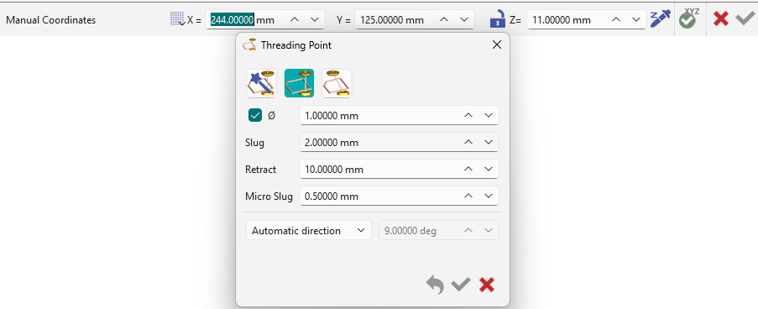The image size is (758, 309).
Task: Uncheck the diameter Ø checkbox
Action: click(x=254, y=116)
